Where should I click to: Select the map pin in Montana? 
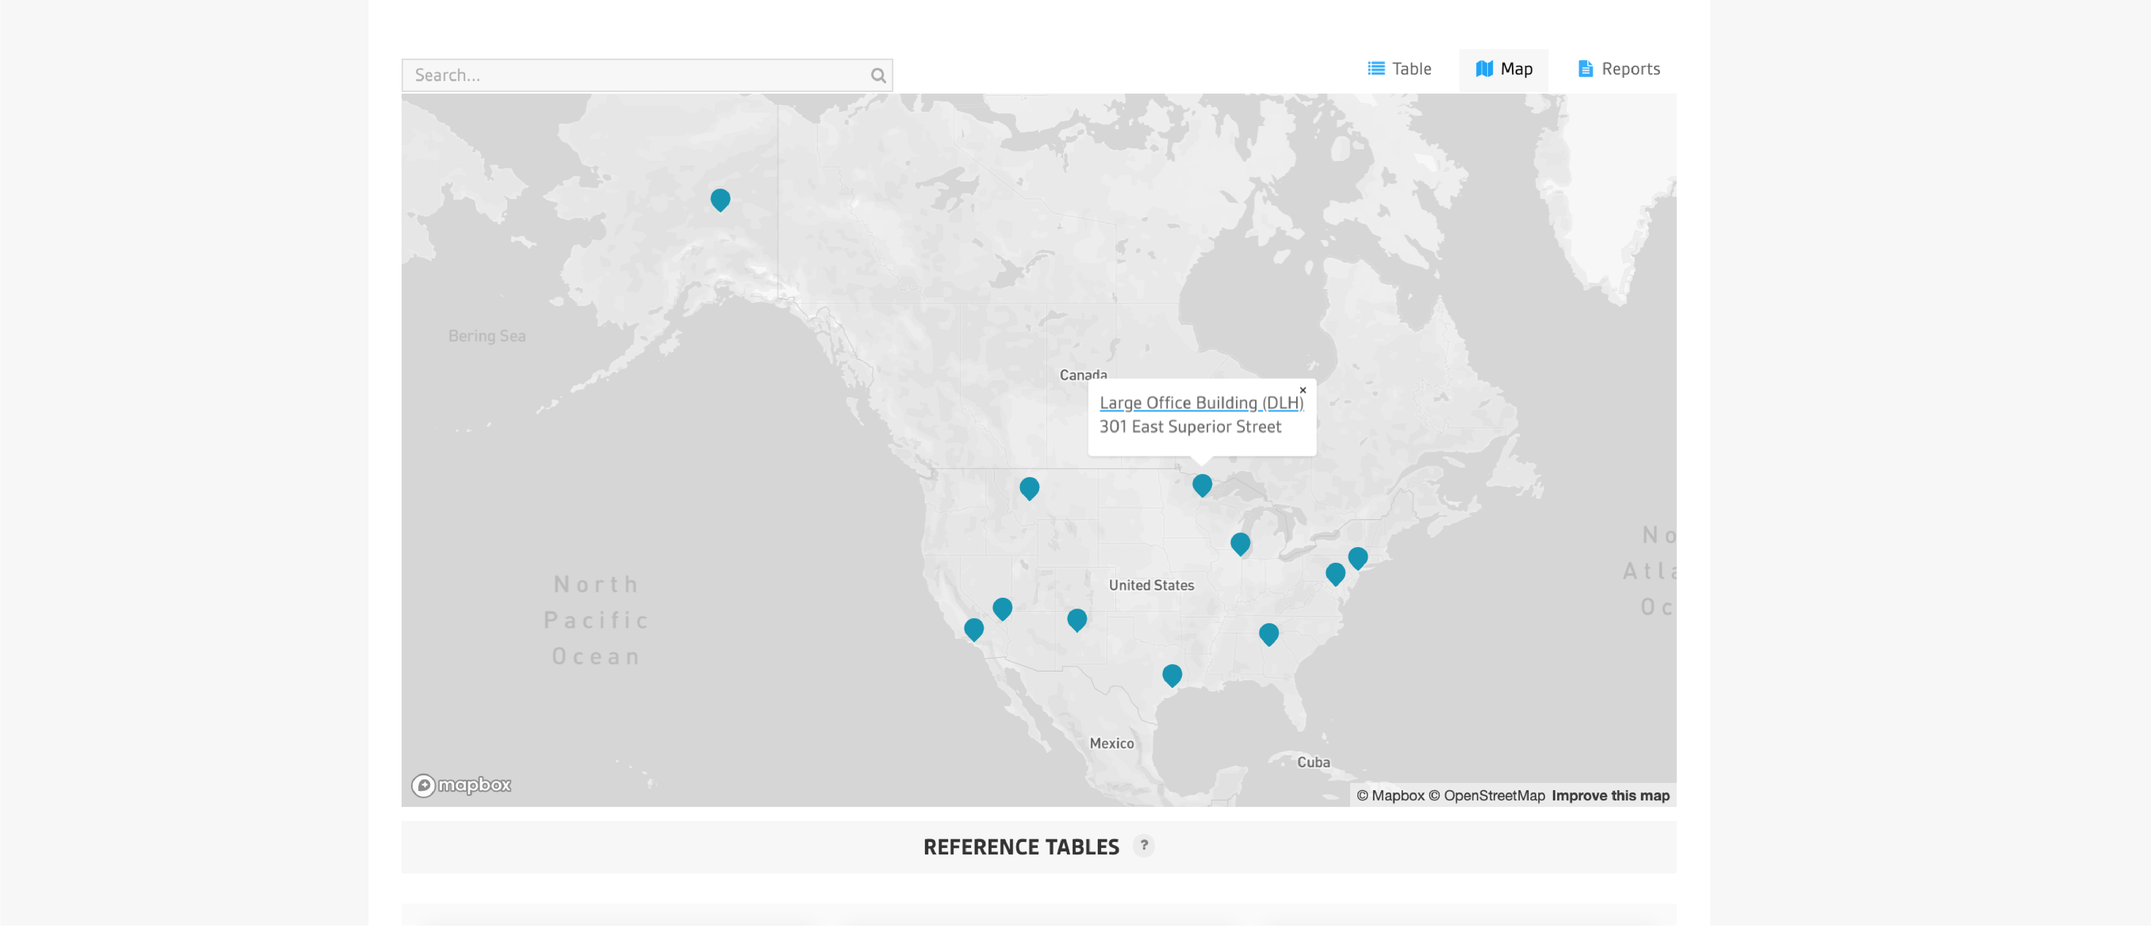1029,488
